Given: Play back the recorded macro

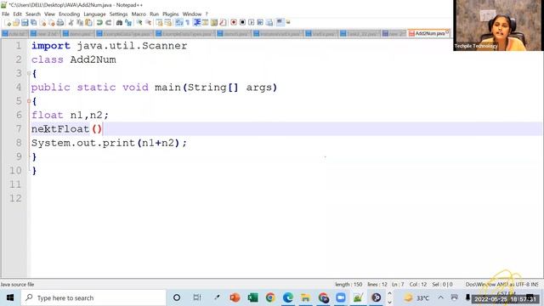Looking at the screenshot, I should click(x=252, y=23).
